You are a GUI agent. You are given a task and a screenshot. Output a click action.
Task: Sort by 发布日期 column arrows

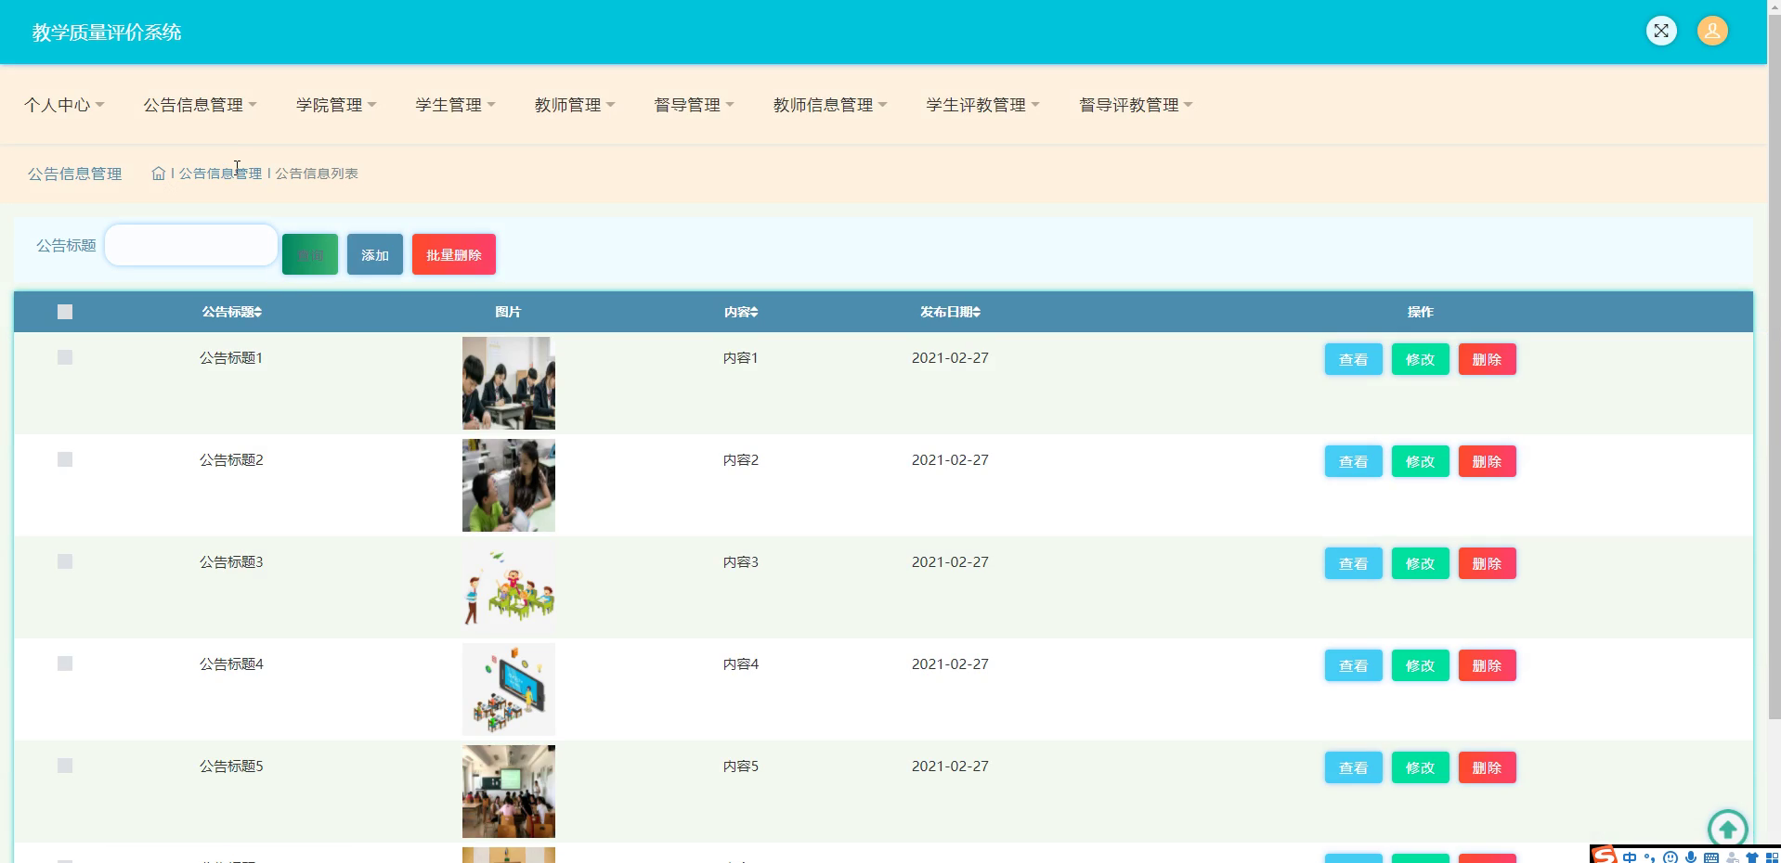click(977, 312)
